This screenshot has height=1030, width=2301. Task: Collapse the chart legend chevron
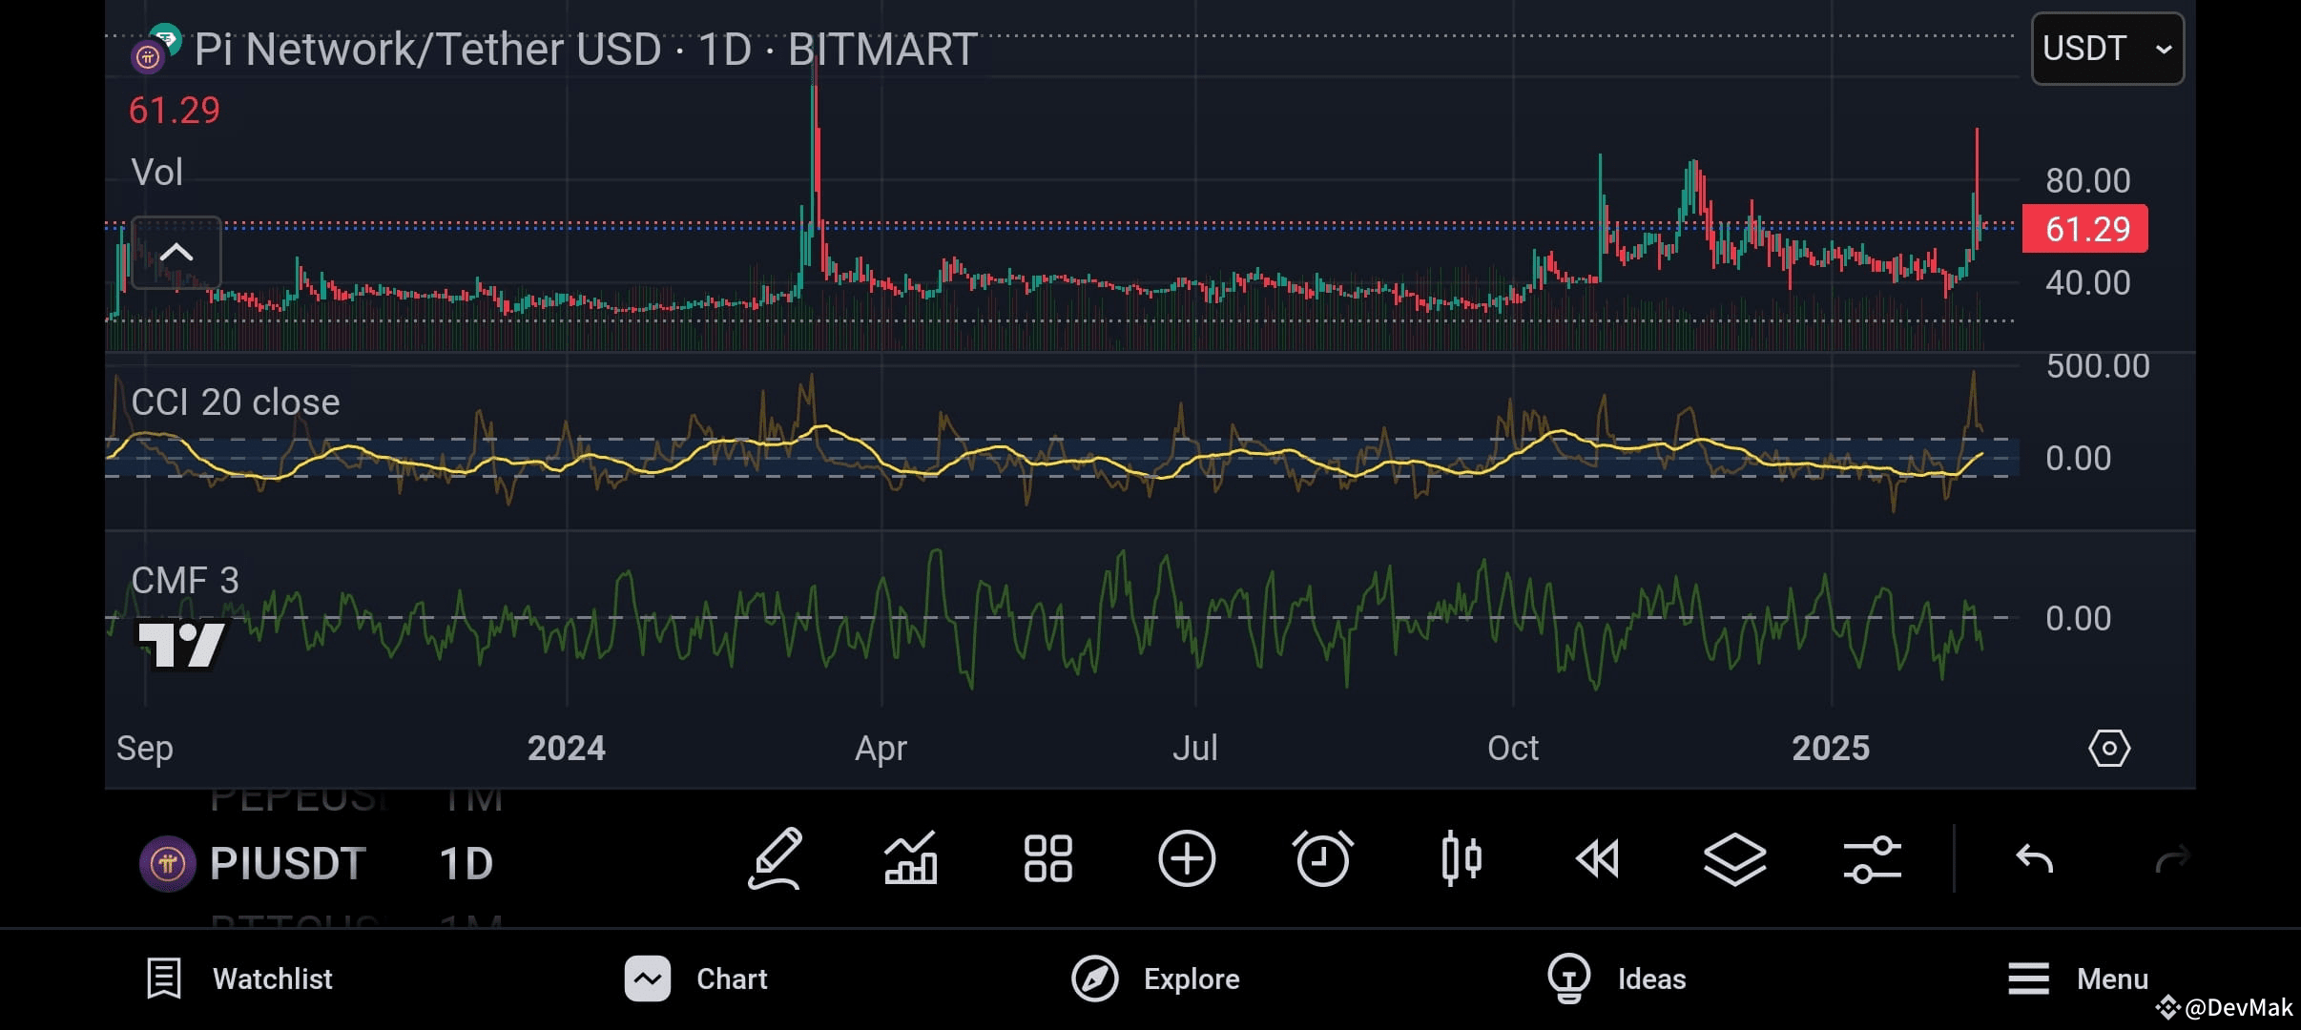(176, 253)
